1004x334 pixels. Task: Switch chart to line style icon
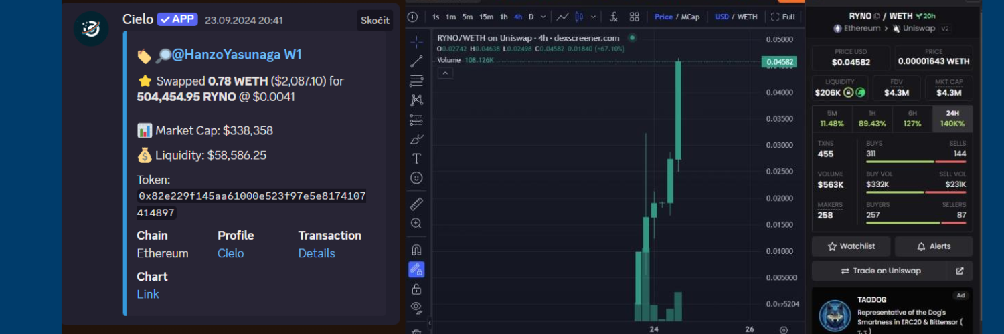pyautogui.click(x=563, y=17)
